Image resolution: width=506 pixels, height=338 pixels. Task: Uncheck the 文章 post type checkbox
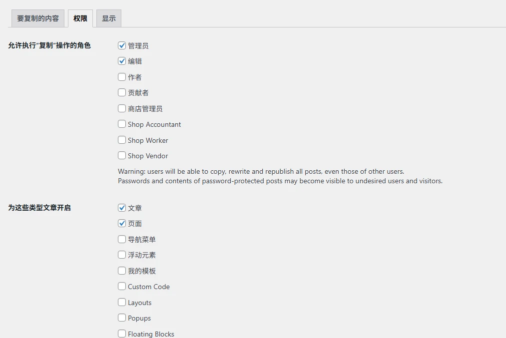pyautogui.click(x=122, y=208)
